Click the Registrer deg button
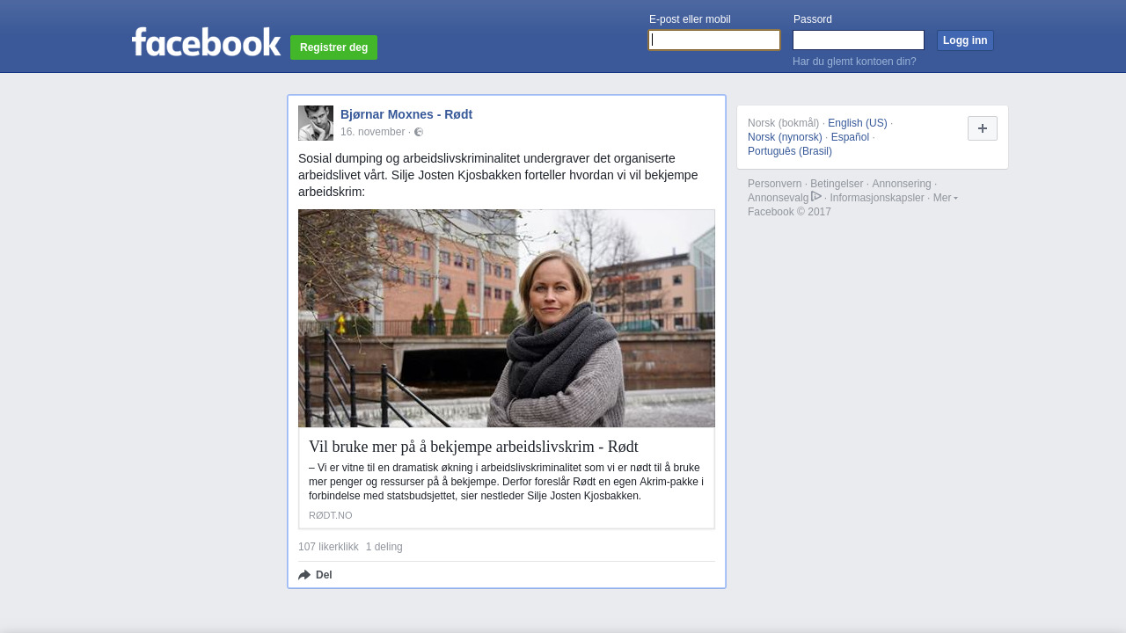Image resolution: width=1126 pixels, height=633 pixels. (x=333, y=47)
